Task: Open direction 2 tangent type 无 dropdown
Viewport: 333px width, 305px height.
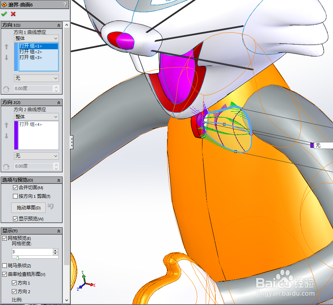Action: tap(36, 156)
